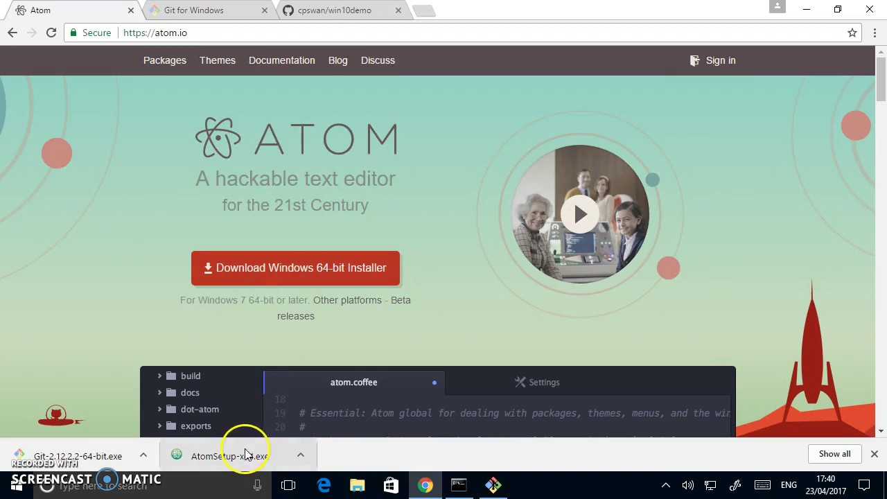
Task: Open Task View on the taskbar
Action: [288, 485]
